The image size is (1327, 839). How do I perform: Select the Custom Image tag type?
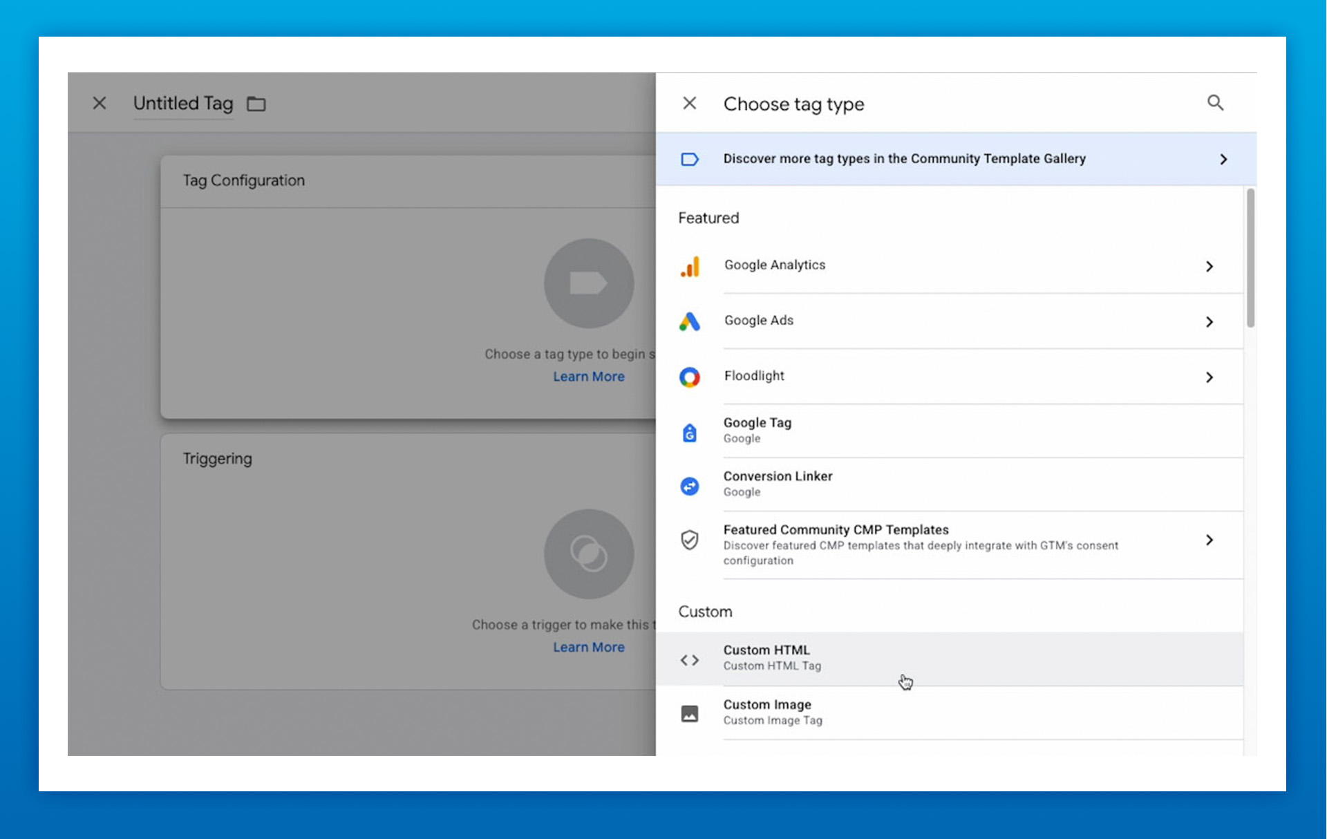(950, 713)
